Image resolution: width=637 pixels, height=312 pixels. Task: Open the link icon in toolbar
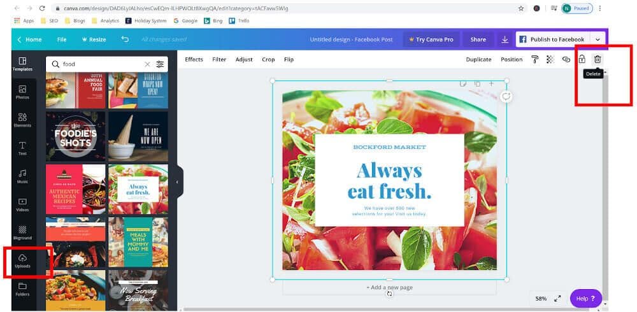point(566,59)
